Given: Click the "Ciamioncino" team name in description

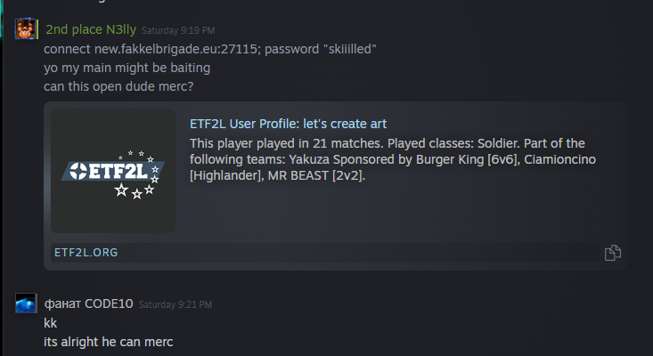Looking at the screenshot, I should (x=559, y=159).
